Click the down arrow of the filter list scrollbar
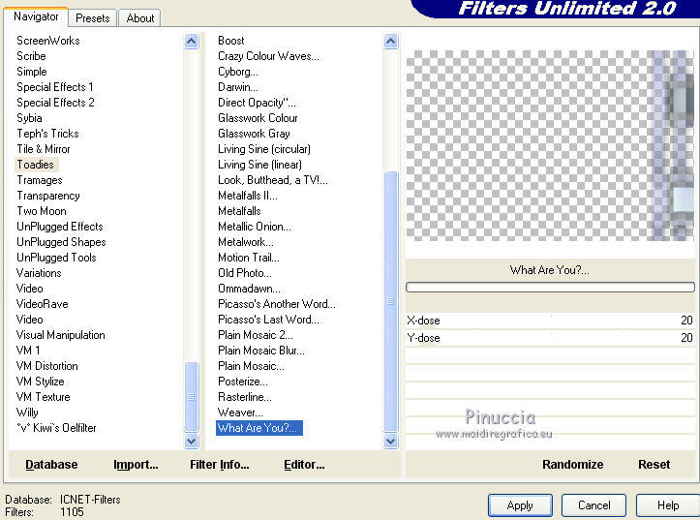This screenshot has width=700, height=520. (390, 441)
